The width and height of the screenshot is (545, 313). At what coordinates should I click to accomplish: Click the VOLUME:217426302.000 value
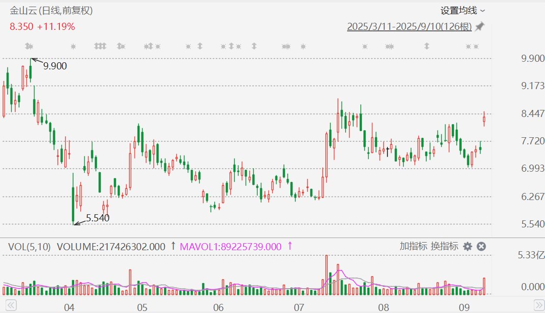pos(111,247)
